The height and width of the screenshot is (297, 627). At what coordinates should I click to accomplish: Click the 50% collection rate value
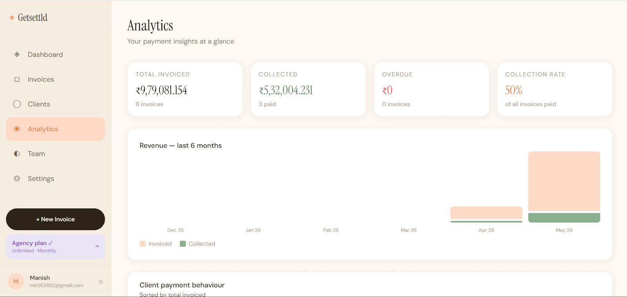tap(514, 90)
